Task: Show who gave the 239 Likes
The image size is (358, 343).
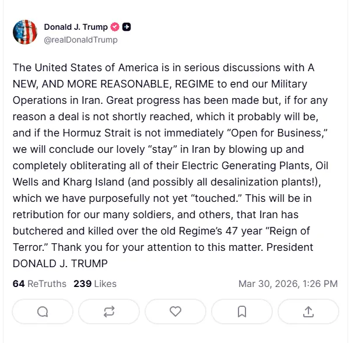Action: 95,284
